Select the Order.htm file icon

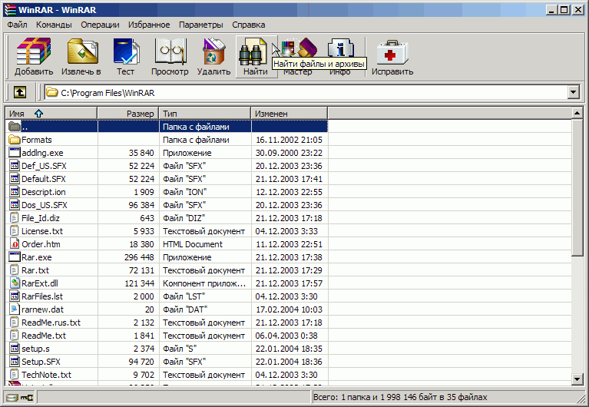click(15, 244)
